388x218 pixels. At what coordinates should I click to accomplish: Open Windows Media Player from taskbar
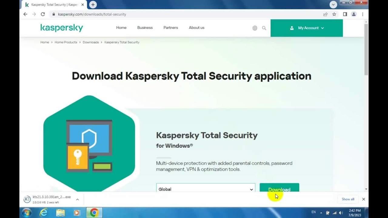click(77, 213)
